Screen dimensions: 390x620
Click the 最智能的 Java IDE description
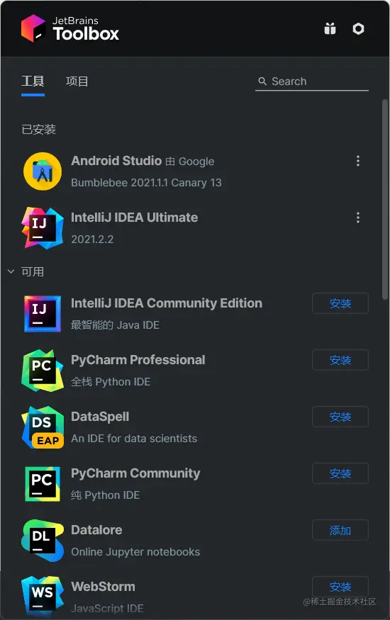coord(115,325)
